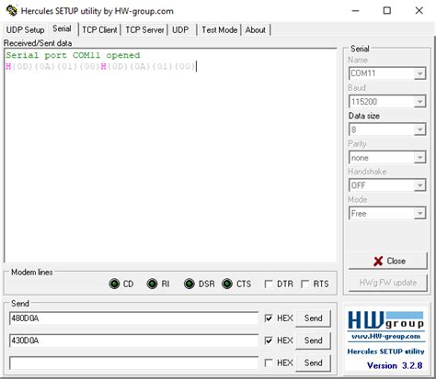
Task: Open the COM11 port name dropdown
Action: click(x=419, y=73)
